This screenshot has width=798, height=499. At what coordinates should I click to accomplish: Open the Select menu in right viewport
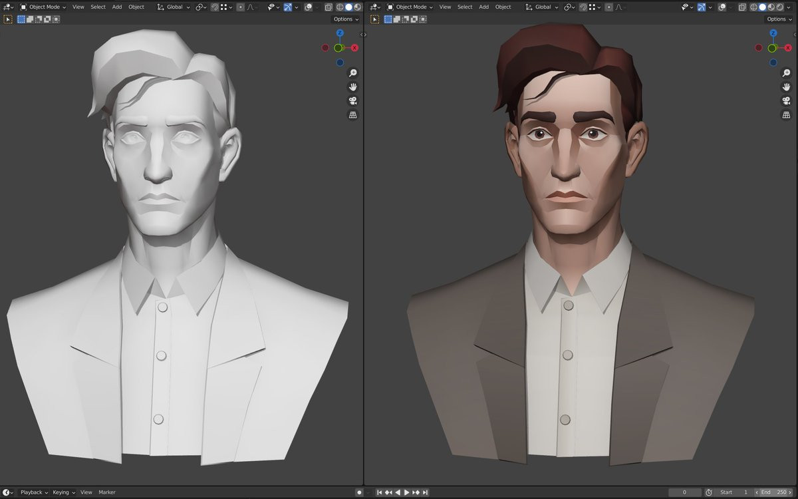[x=465, y=7]
